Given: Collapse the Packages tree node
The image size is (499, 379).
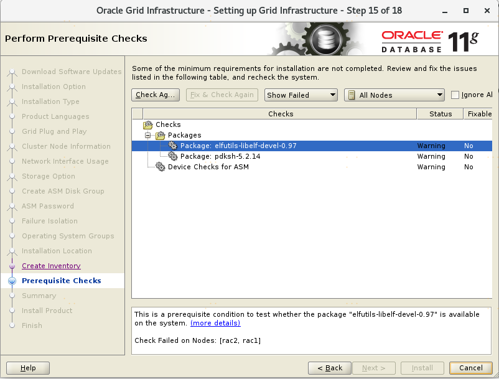Looking at the screenshot, I should 148,135.
